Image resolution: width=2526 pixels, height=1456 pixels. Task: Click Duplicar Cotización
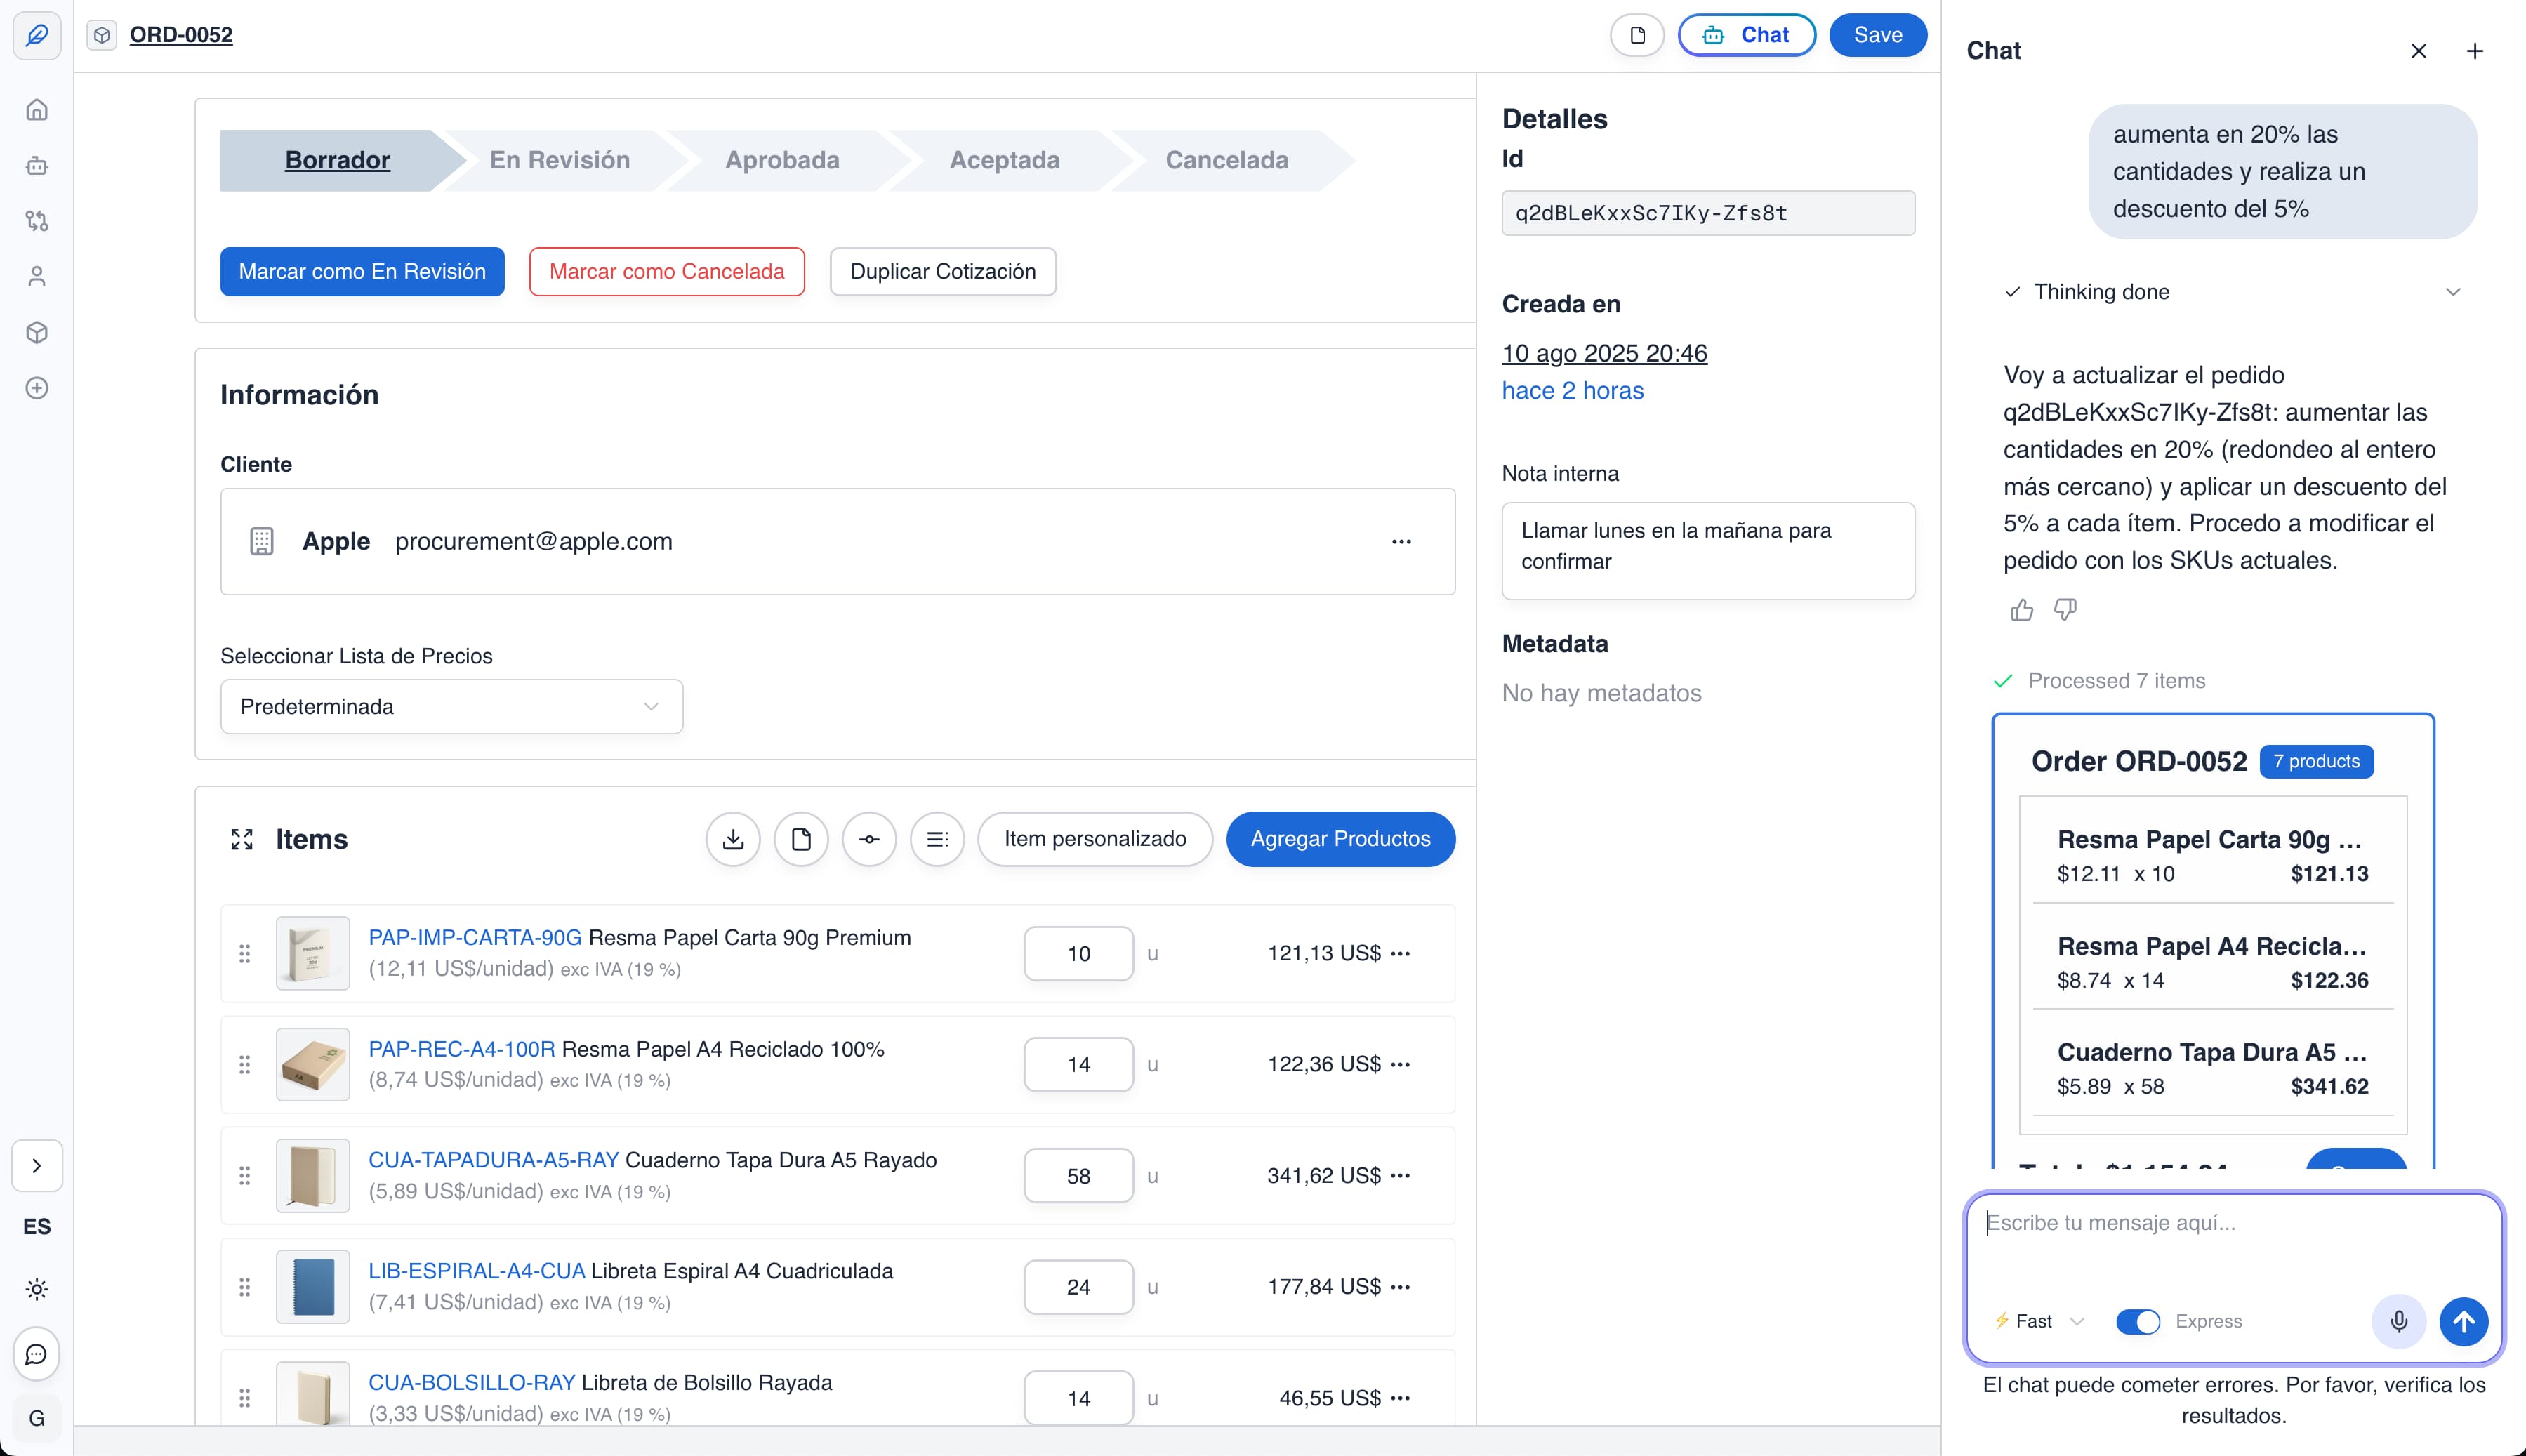pos(942,271)
